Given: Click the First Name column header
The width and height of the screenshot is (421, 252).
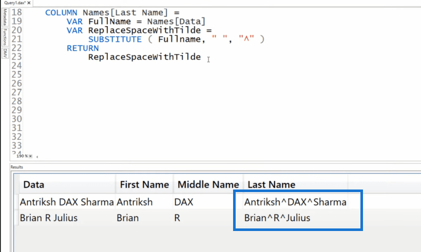Looking at the screenshot, I should click(x=144, y=184).
